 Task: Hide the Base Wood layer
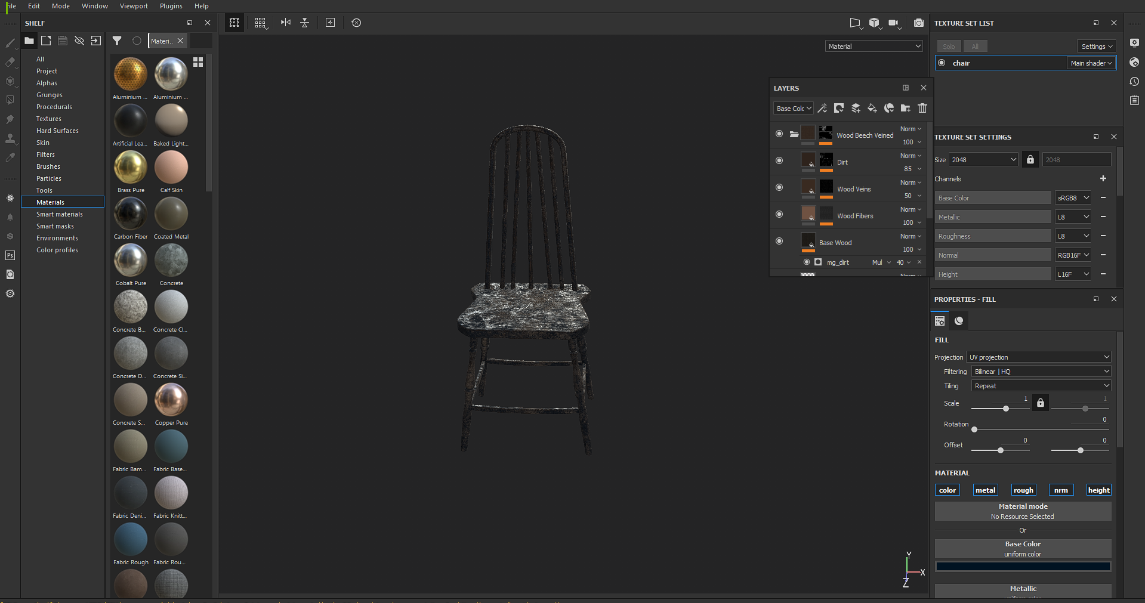pyautogui.click(x=779, y=242)
